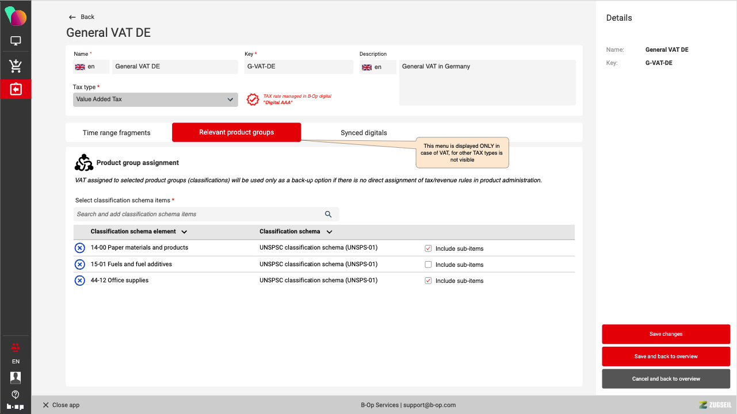Open the Tax type dropdown

point(155,99)
